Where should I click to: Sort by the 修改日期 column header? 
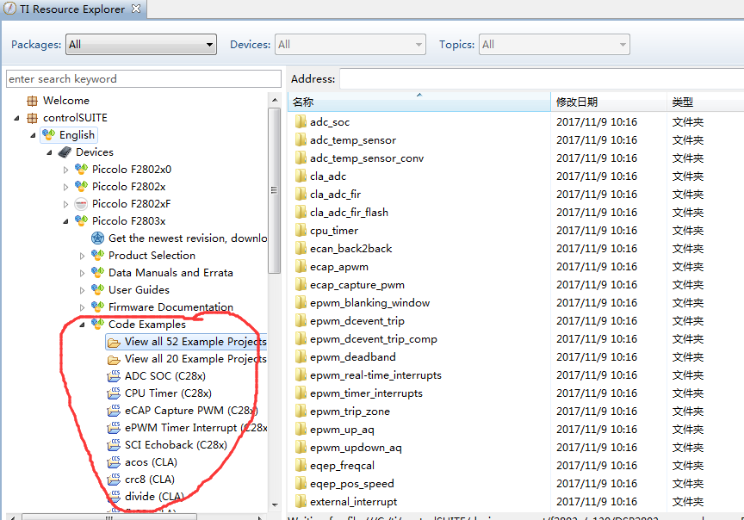click(x=608, y=102)
